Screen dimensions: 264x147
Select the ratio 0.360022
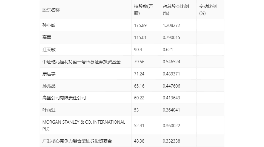171,126
